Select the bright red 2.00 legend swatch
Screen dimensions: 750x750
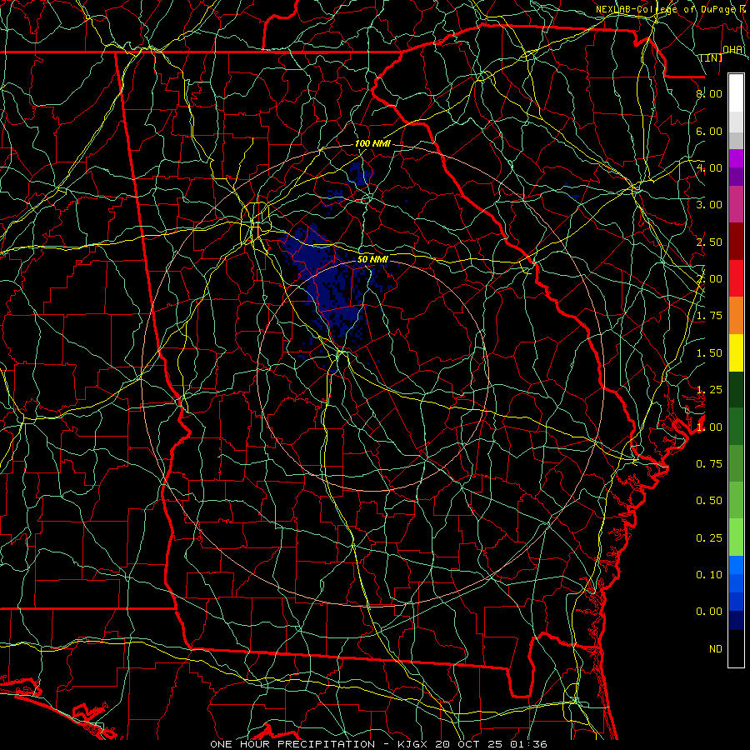pyautogui.click(x=736, y=278)
